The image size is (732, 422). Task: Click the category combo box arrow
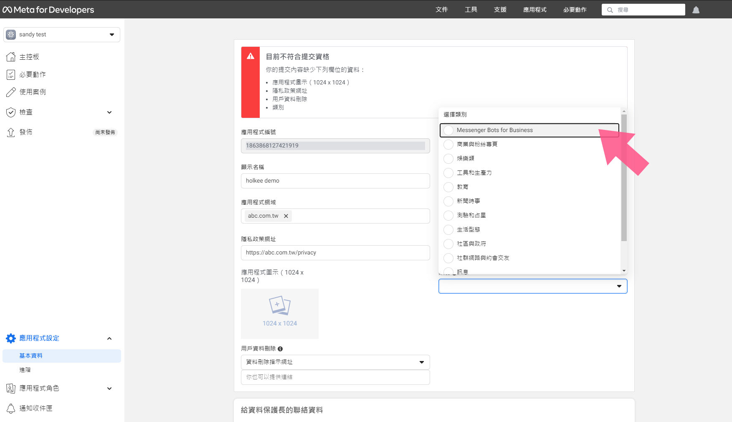coord(619,286)
